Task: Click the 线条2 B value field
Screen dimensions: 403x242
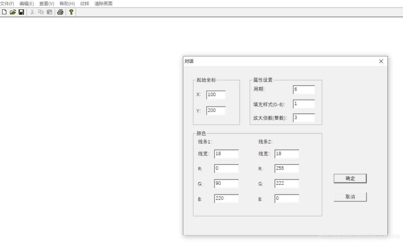Action: click(287, 199)
